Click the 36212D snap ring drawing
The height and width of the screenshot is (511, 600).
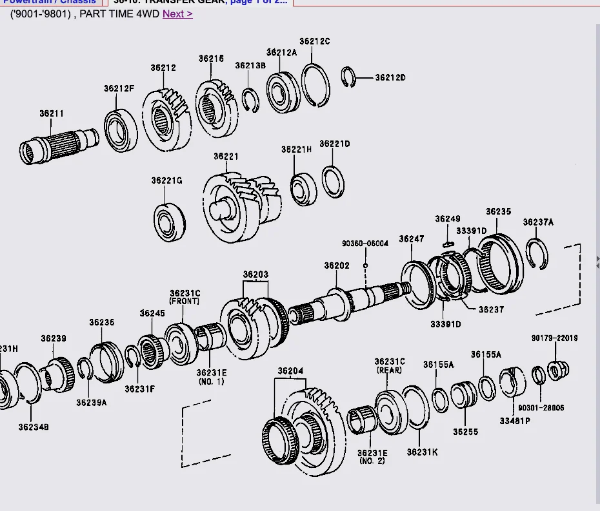click(348, 77)
